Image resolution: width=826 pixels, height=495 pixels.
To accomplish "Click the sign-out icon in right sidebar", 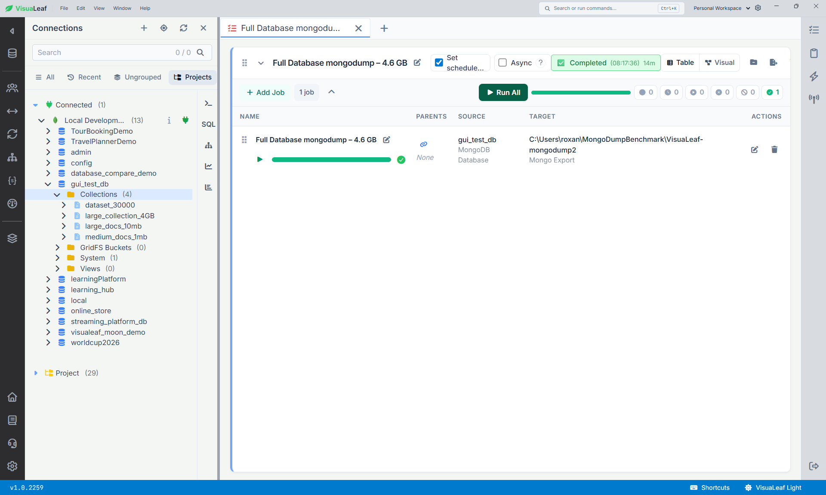I will coord(814,466).
